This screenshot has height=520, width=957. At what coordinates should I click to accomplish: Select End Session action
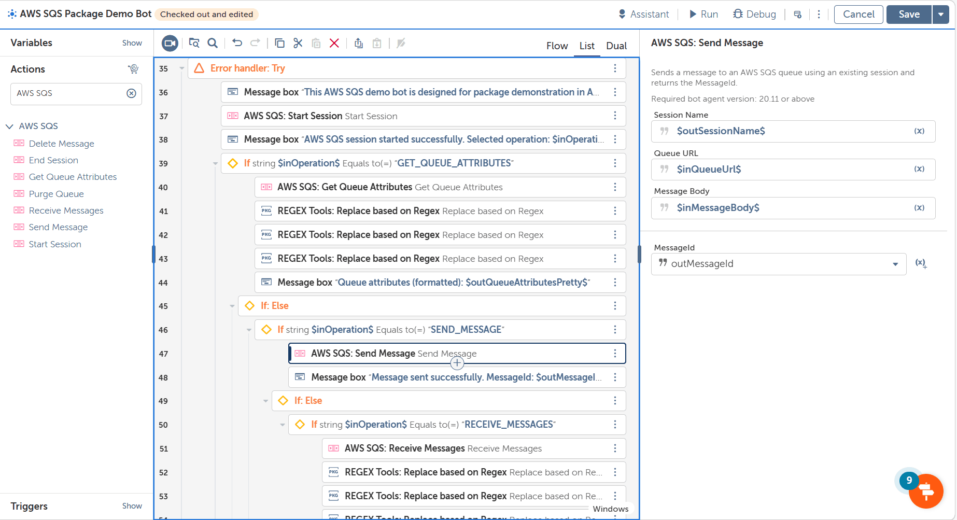pyautogui.click(x=53, y=160)
